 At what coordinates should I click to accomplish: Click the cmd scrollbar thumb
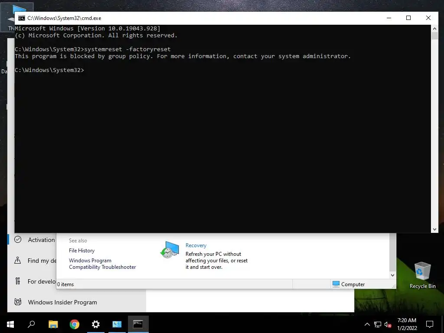(x=434, y=36)
